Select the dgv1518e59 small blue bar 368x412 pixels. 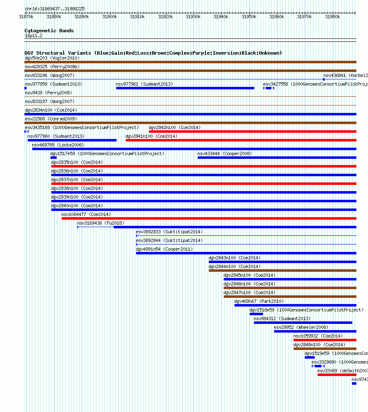[x=256, y=314]
